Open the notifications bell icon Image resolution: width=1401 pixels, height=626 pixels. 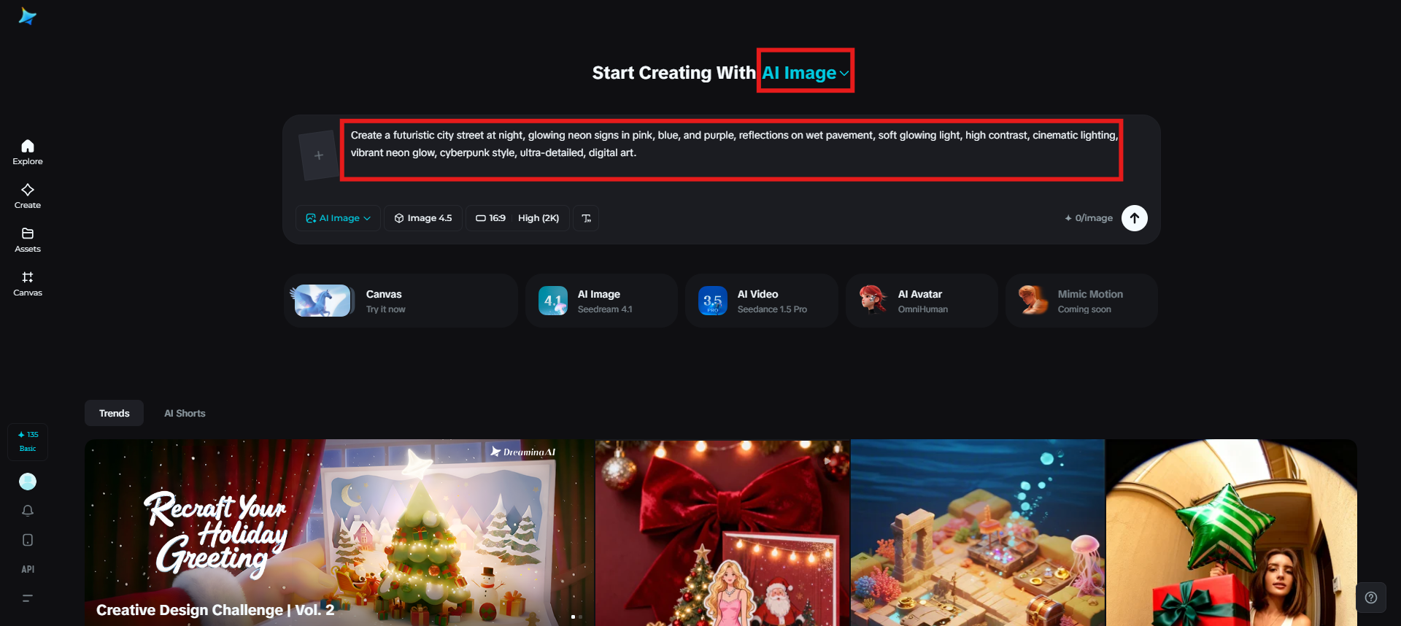click(x=28, y=511)
